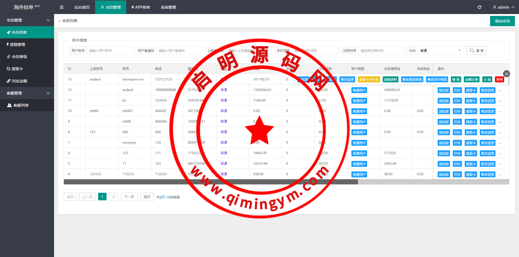This screenshot has width=519, height=257.
Task: Open 提现卡 sidebar item
Action: [x=27, y=69]
